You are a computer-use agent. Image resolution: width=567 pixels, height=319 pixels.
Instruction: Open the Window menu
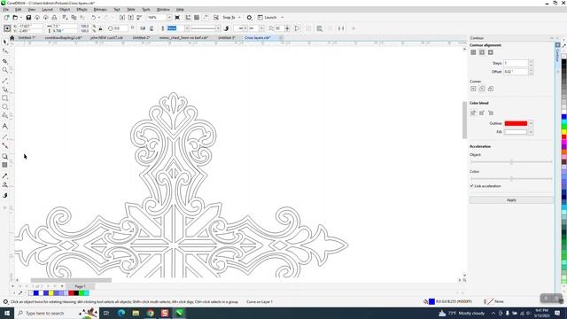pos(163,10)
